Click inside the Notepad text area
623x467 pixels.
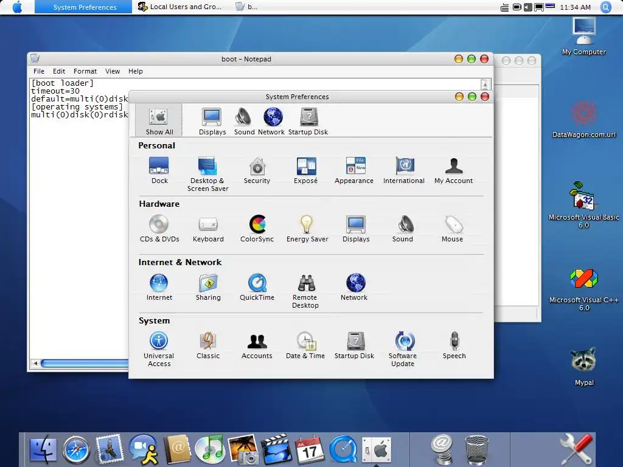click(x=80, y=238)
